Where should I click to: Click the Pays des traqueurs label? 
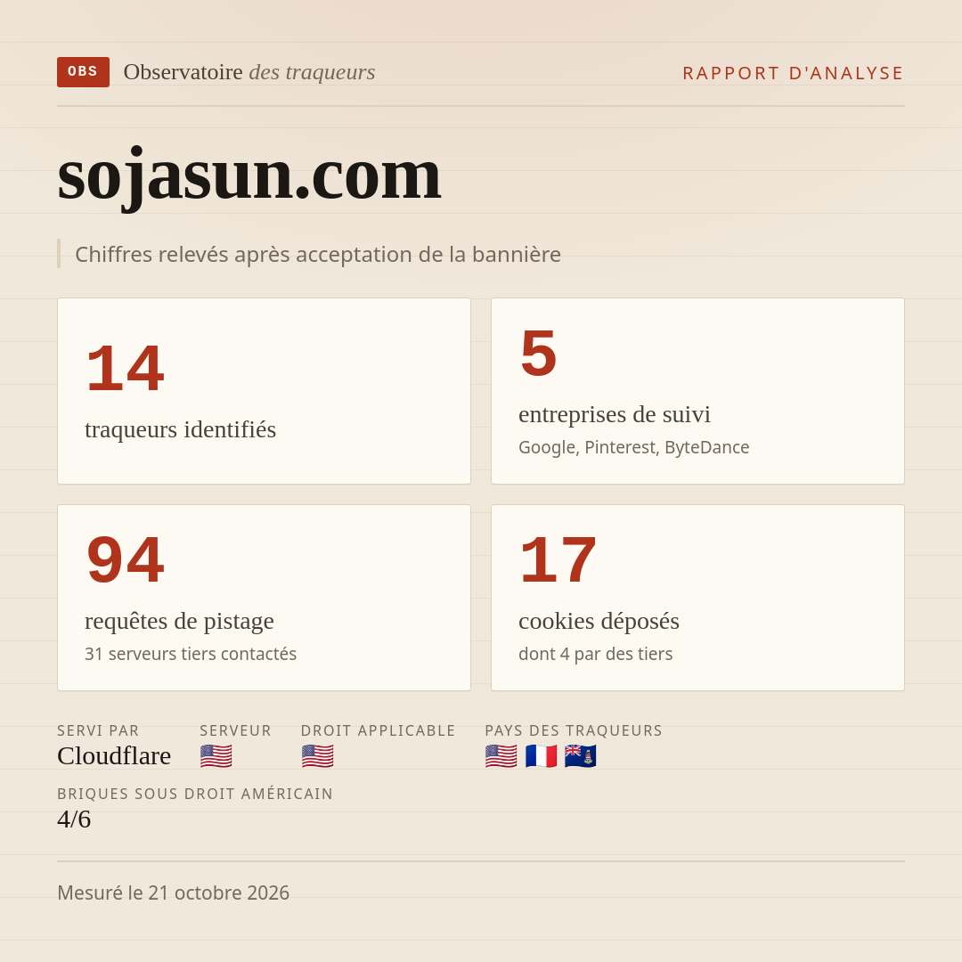tap(574, 730)
